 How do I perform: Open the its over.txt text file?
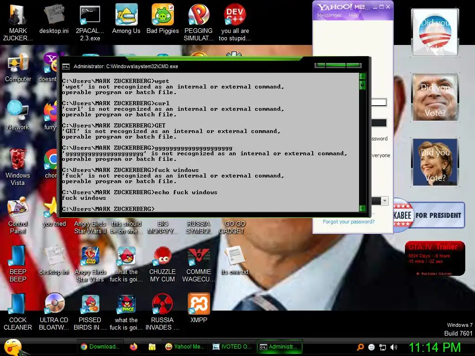coord(235,256)
